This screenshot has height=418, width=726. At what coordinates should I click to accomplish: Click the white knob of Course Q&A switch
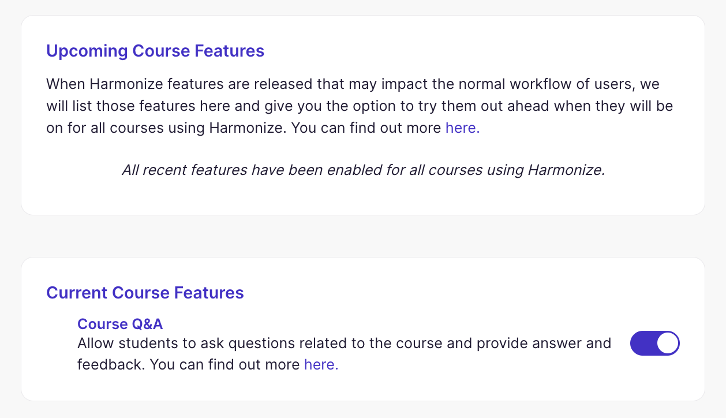click(667, 343)
